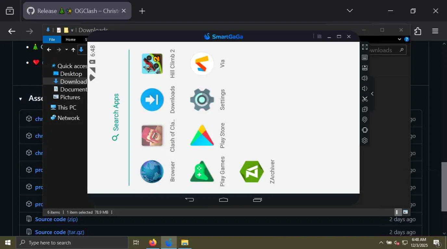
Task: Select Downloads in Explorer navigation pane
Action: coord(70,81)
